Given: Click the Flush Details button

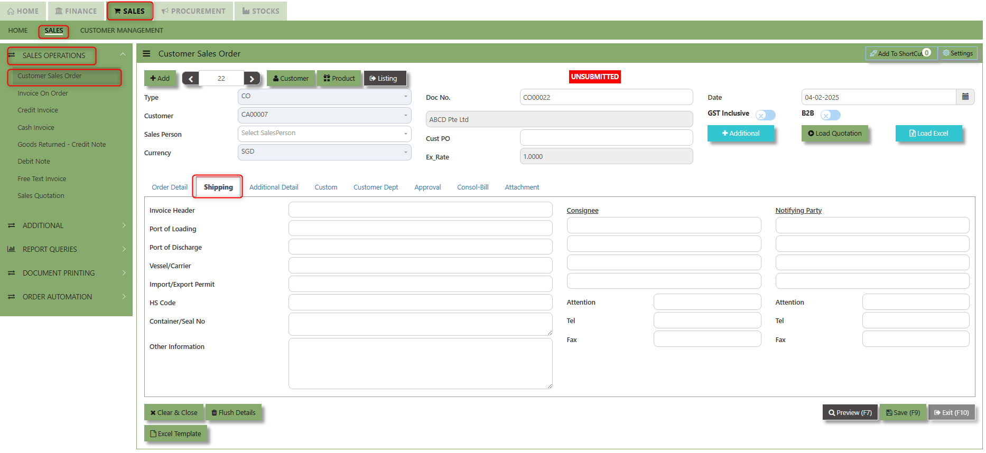Looking at the screenshot, I should pos(233,413).
